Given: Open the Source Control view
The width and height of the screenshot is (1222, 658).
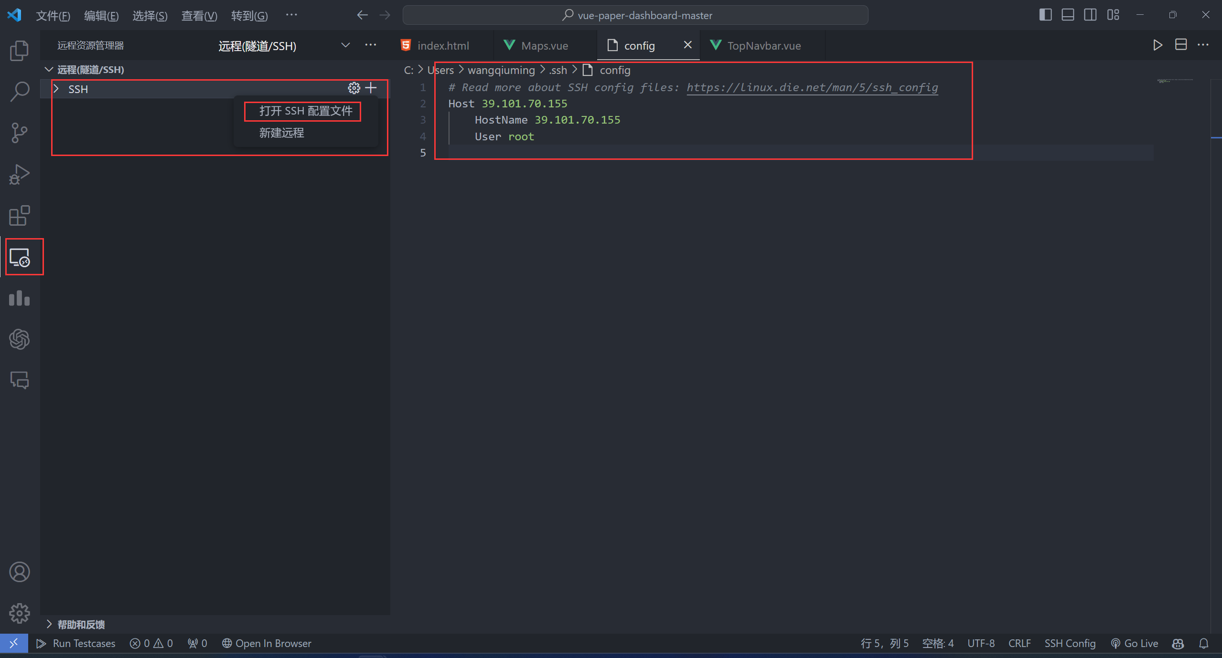Looking at the screenshot, I should click(19, 133).
